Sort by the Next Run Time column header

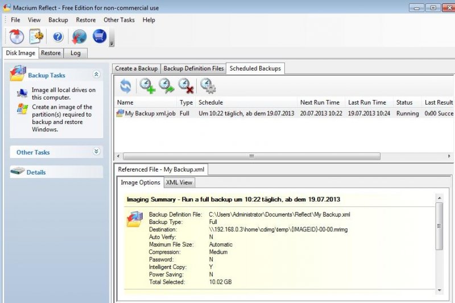(x=321, y=102)
